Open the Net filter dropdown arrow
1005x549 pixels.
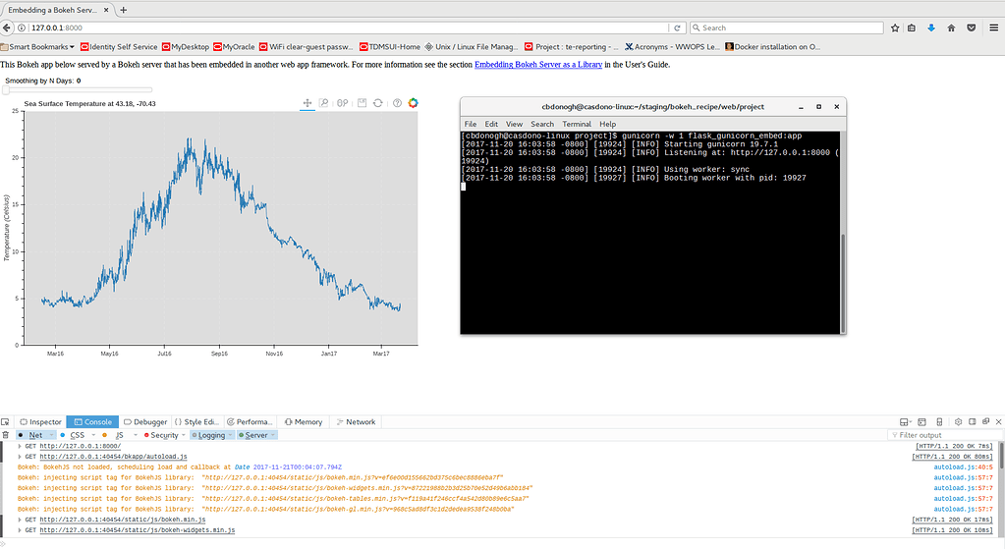click(x=52, y=435)
